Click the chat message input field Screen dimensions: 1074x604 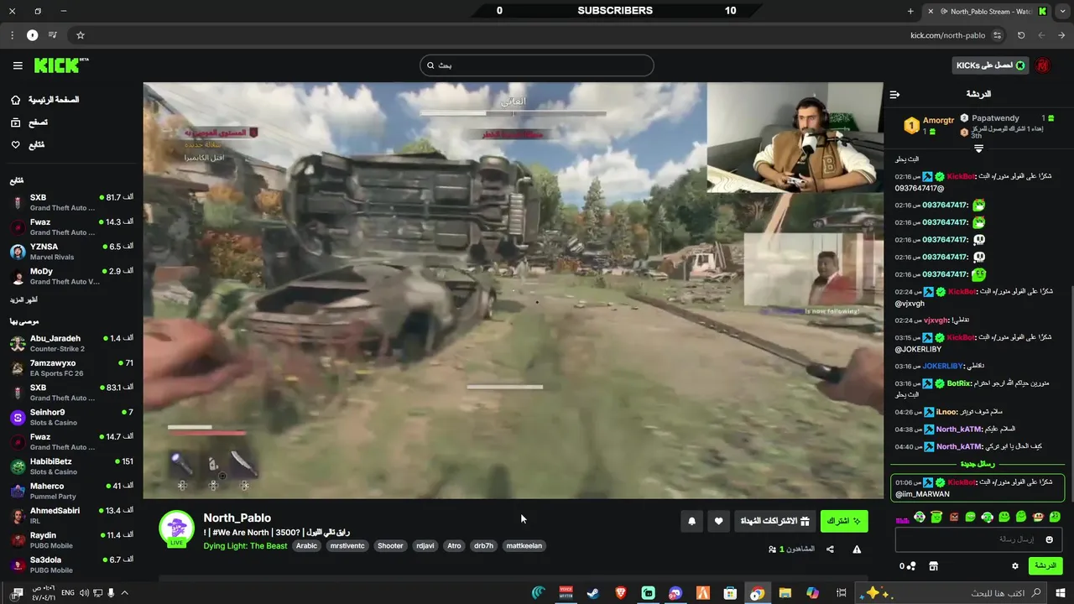point(979,539)
